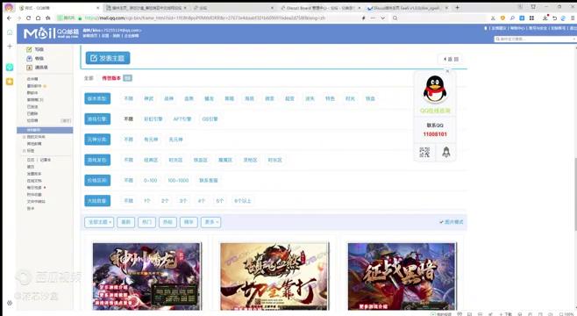Click the sidebar plus add icon
577x316 pixels.
coord(10,46)
